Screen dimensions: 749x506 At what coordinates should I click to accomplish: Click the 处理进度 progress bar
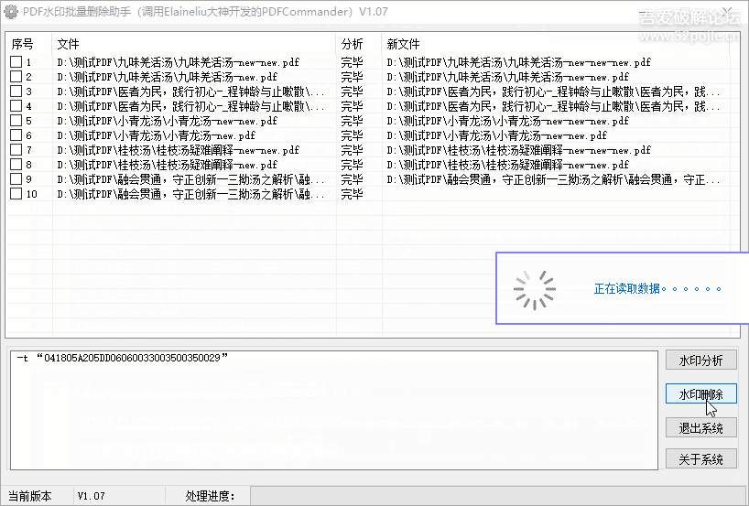(x=498, y=496)
